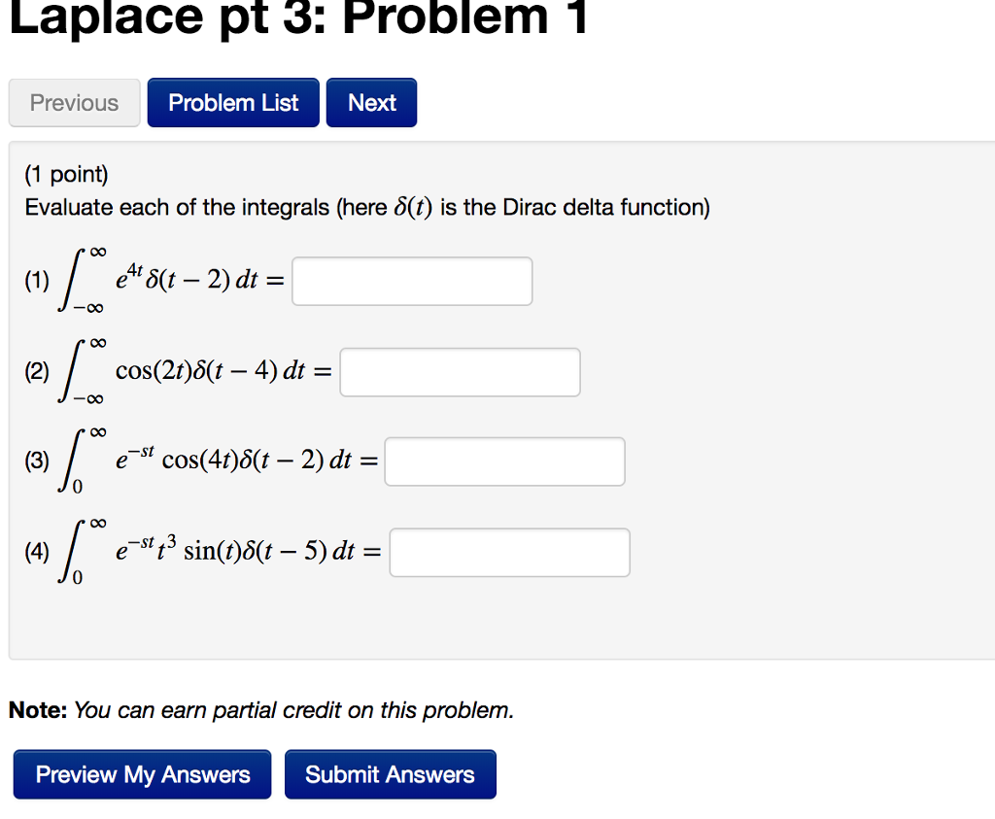
Task: Submit your answers for grading
Action: click(x=390, y=774)
